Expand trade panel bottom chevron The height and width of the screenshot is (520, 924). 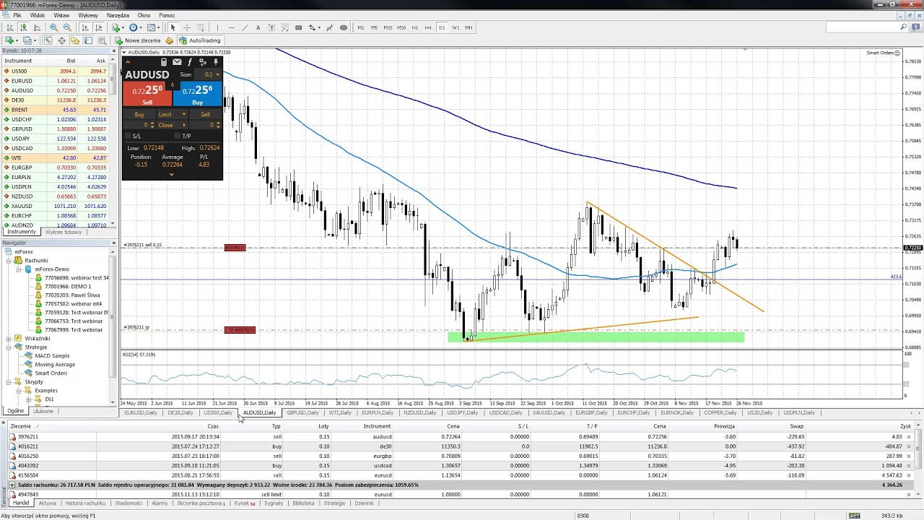tap(171, 174)
